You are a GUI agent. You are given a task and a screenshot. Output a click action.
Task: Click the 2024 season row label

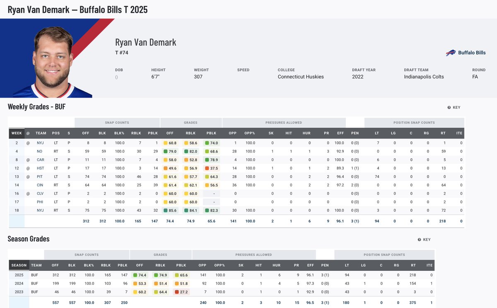(19, 283)
